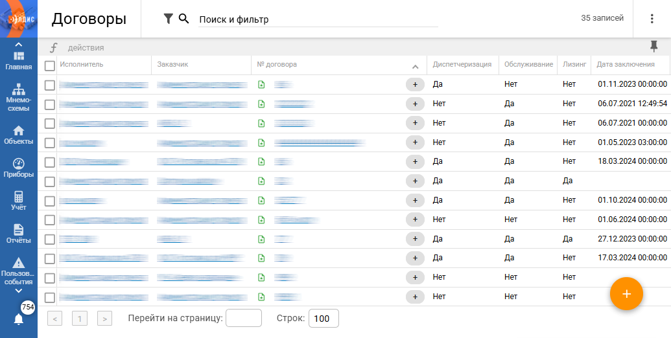Collapse sidebar with the up chevron

(19, 45)
